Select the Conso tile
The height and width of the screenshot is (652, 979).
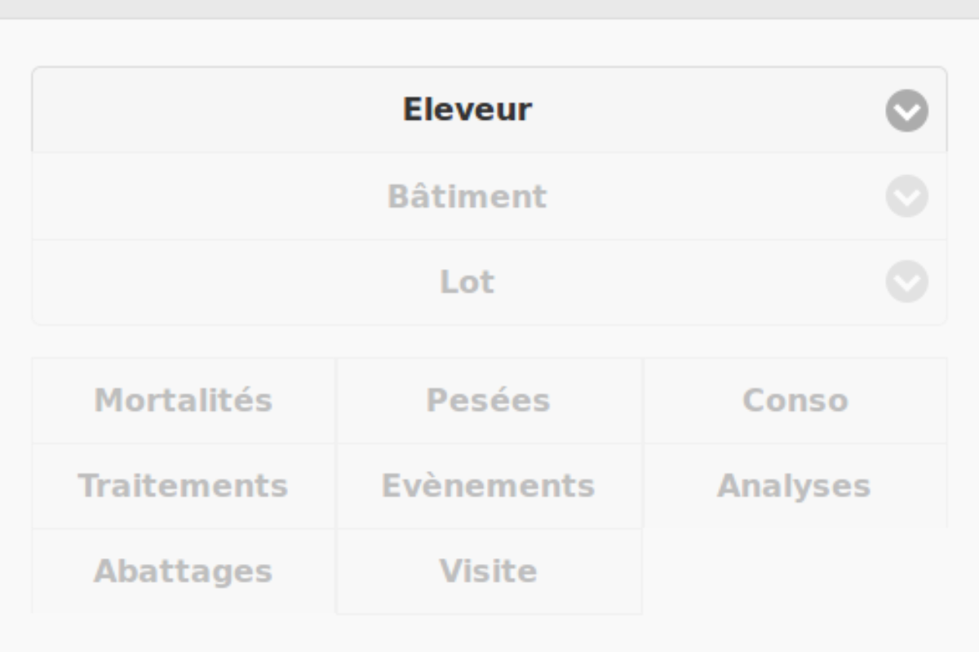pos(795,400)
